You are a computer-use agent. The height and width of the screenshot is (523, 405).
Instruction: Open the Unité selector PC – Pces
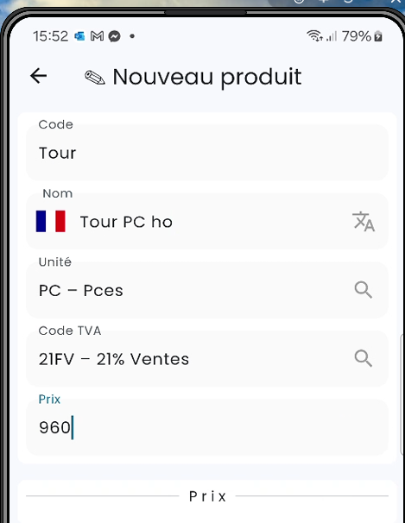click(x=207, y=290)
